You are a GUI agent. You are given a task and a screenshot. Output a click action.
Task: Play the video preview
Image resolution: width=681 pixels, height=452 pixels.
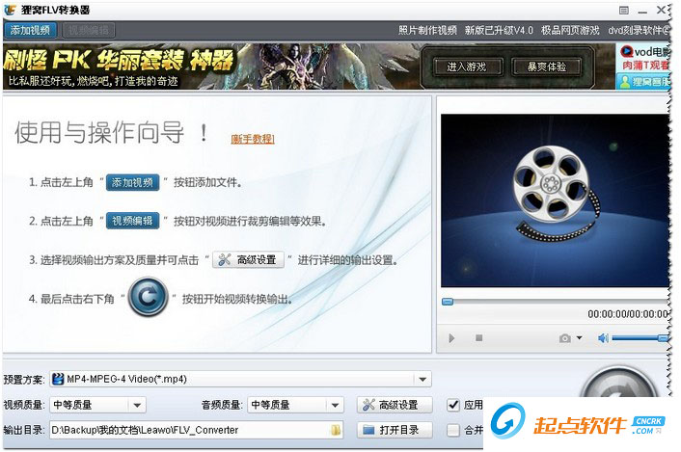451,338
